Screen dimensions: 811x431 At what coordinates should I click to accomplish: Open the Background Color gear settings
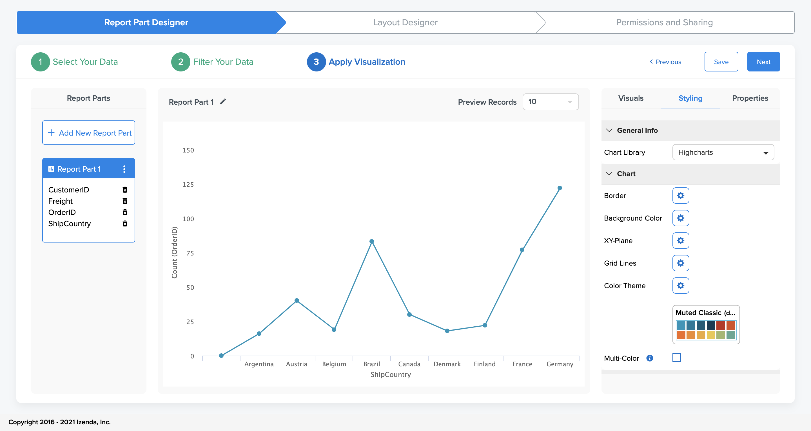(x=680, y=218)
